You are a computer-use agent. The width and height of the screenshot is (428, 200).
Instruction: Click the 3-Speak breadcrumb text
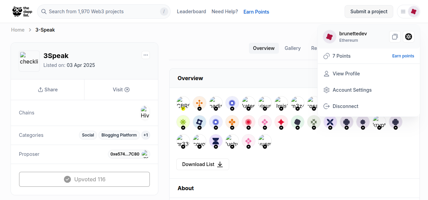coord(45,30)
